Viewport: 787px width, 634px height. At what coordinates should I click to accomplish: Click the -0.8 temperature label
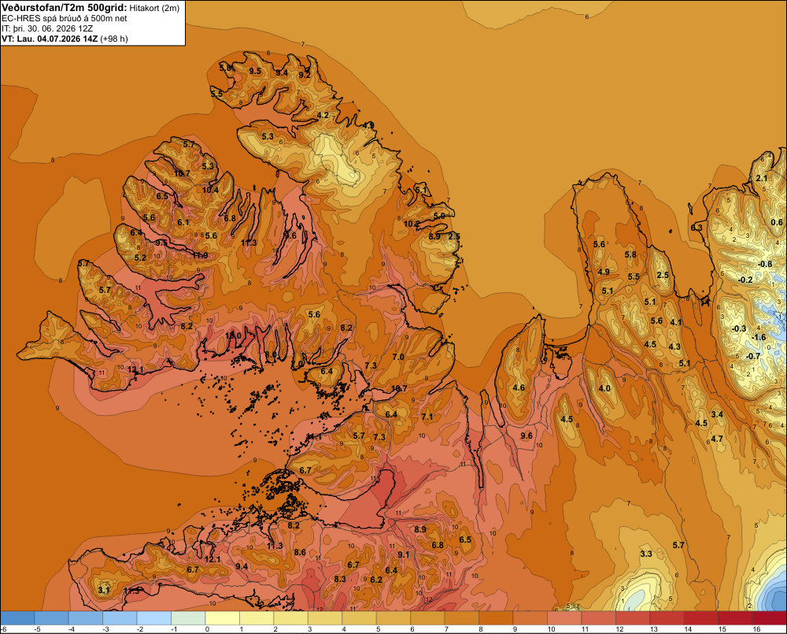pos(765,265)
